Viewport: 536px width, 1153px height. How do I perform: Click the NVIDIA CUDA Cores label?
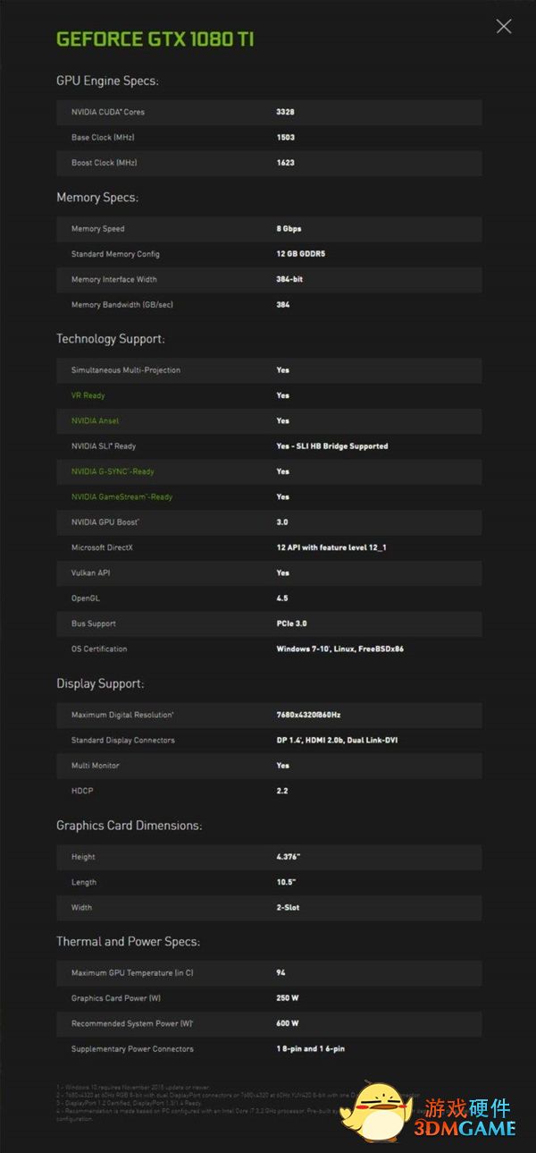click(x=108, y=112)
